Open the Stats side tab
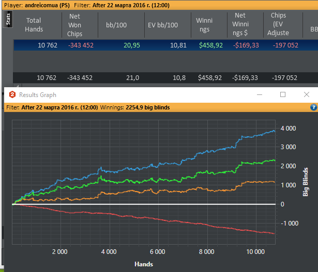The width and height of the screenshot is (318, 272). click(8, 19)
